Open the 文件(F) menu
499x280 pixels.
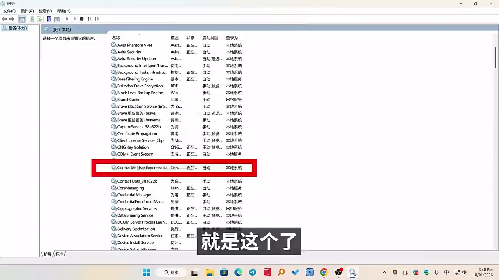(9, 11)
